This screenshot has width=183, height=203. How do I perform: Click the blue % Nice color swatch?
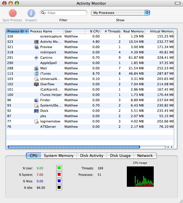[x=59, y=181]
